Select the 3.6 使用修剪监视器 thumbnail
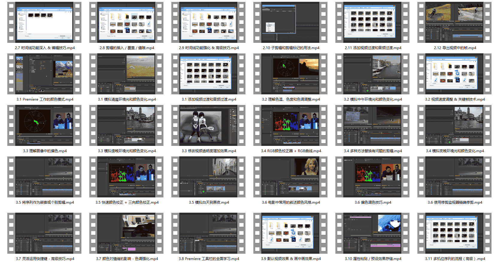This screenshot has height=266, width=496. pyautogui.click(x=454, y=177)
